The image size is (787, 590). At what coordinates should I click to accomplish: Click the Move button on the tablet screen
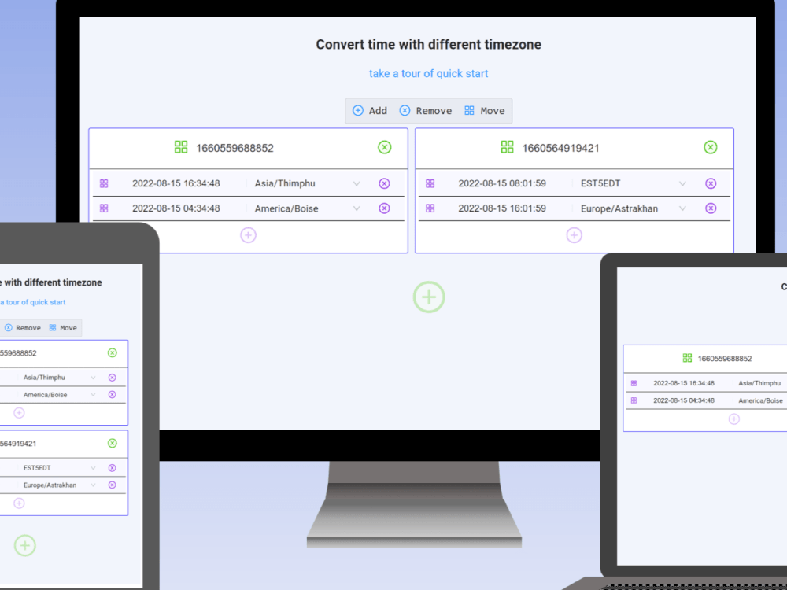pyautogui.click(x=63, y=328)
